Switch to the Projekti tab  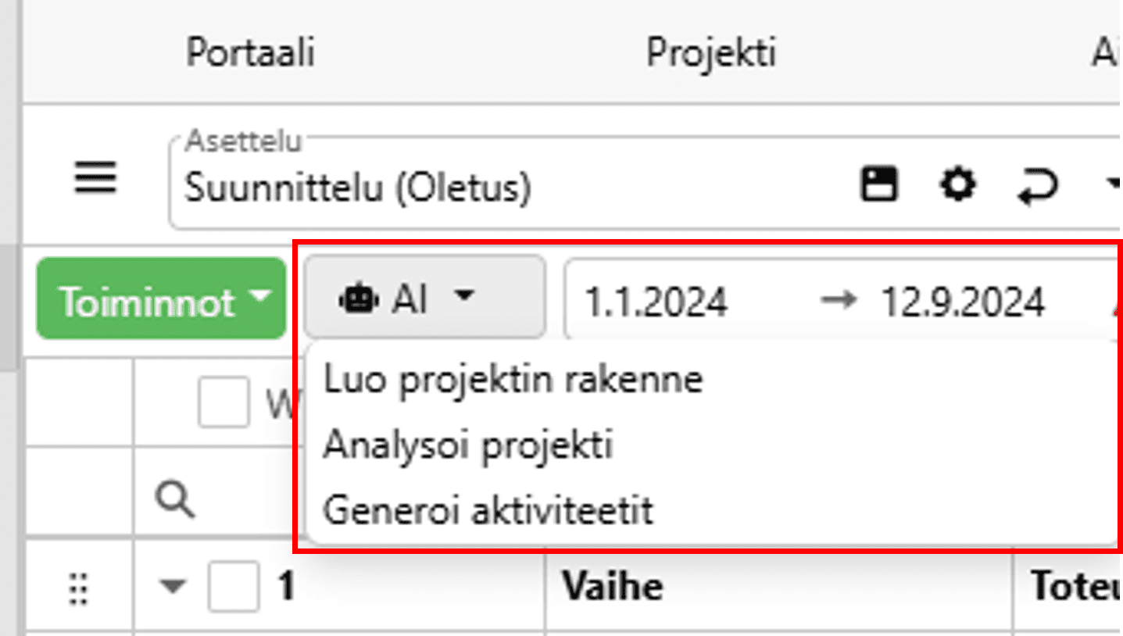[710, 53]
